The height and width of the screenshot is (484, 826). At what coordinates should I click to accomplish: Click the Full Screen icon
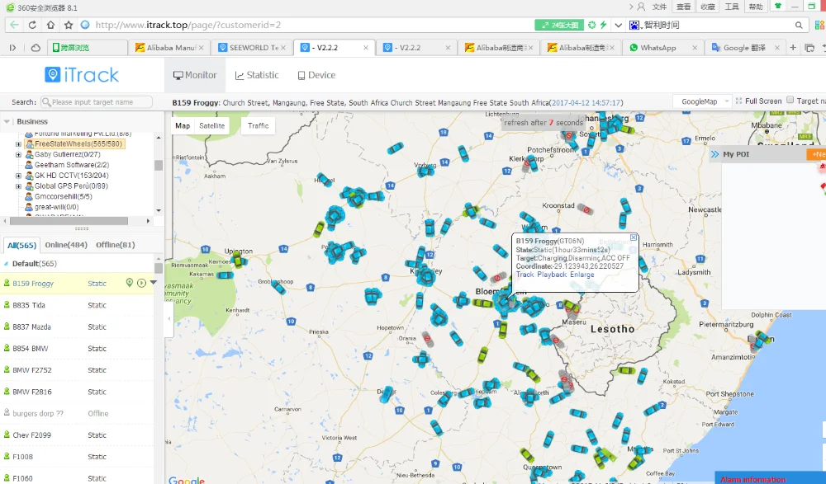(x=738, y=101)
